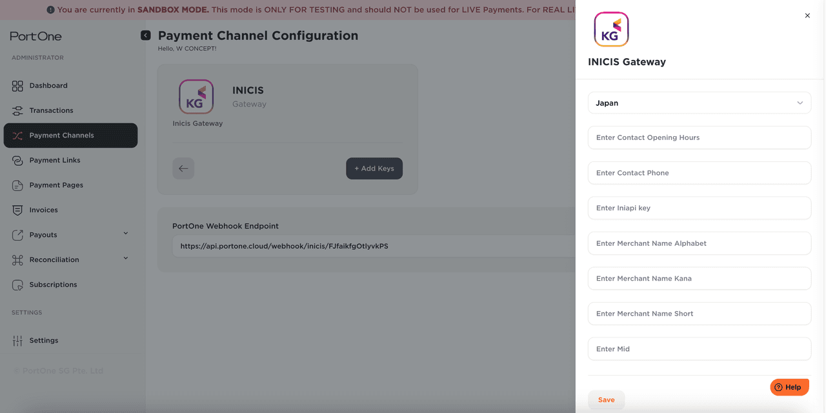This screenshot has width=826, height=413.
Task: Expand the Reconciliation submenu chevron
Action: pyautogui.click(x=126, y=259)
